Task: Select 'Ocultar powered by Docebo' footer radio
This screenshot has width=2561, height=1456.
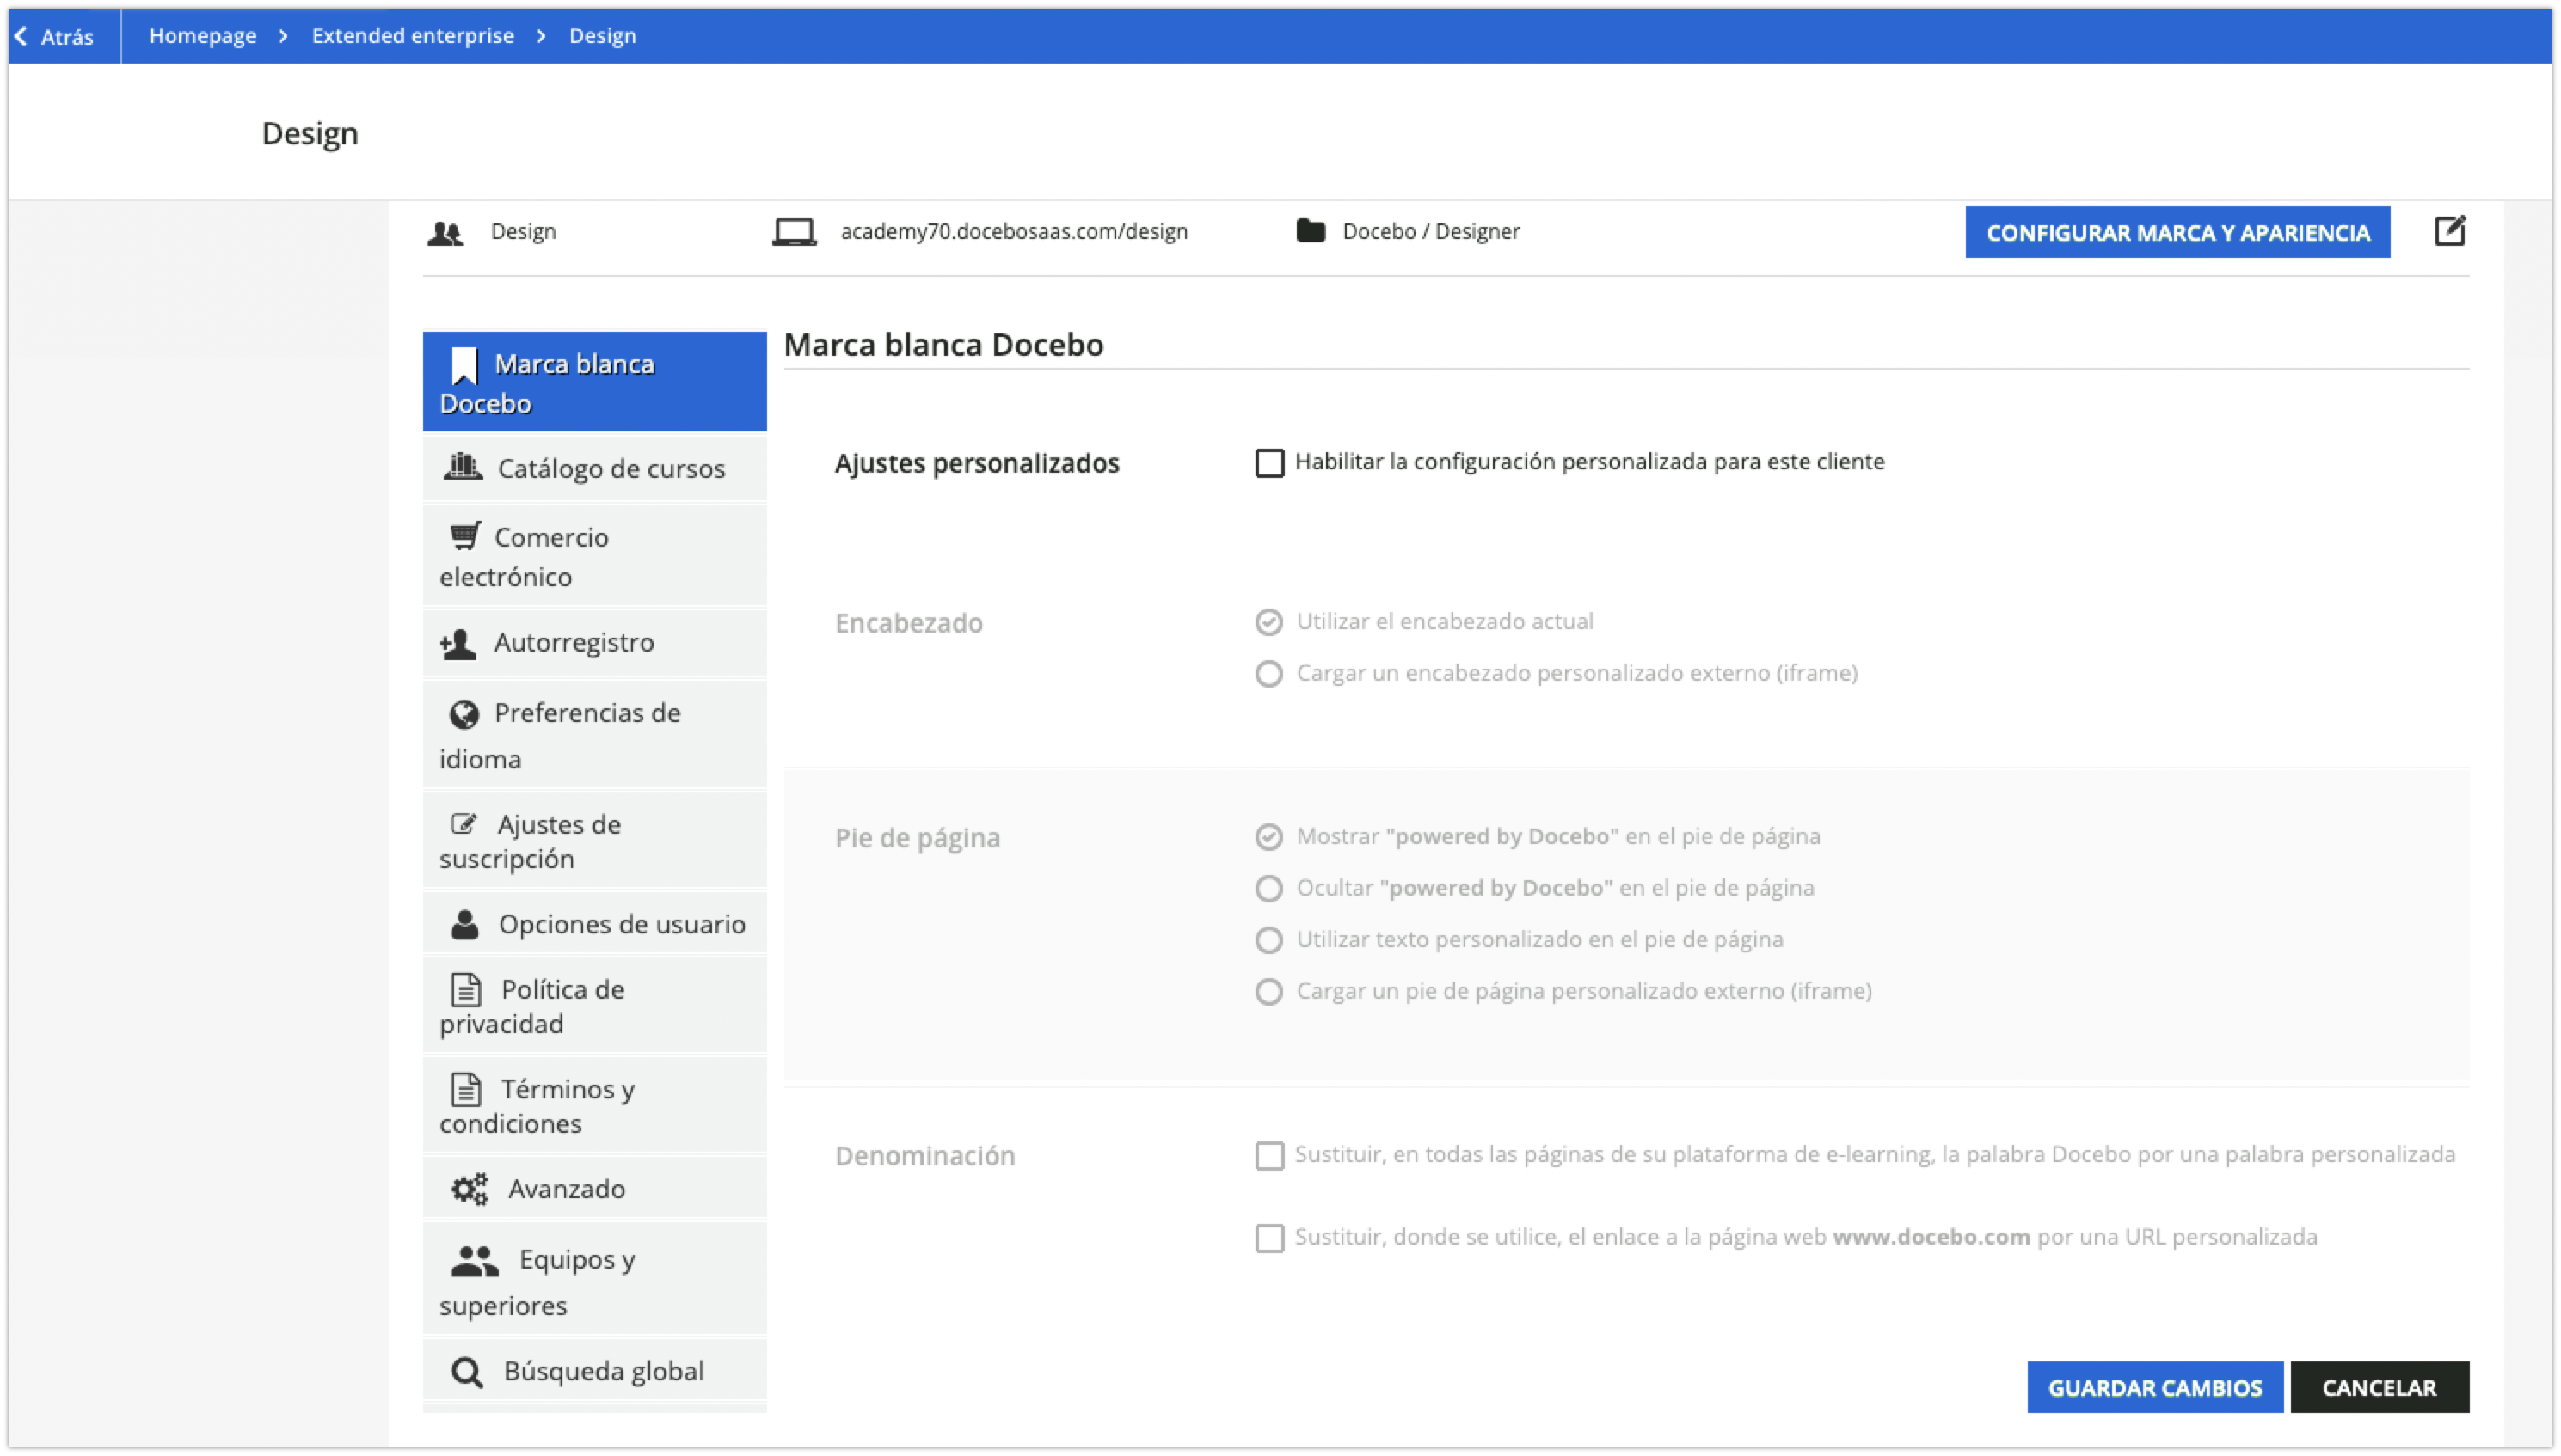Action: pyautogui.click(x=1268, y=889)
